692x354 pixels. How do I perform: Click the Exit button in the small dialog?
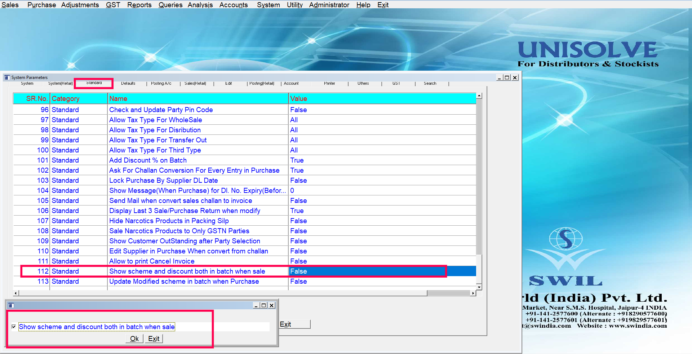(154, 338)
